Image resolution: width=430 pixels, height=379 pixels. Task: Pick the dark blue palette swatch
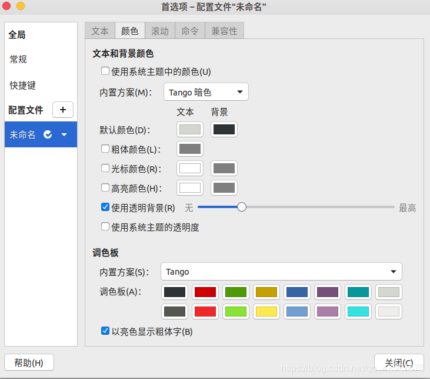(x=297, y=292)
